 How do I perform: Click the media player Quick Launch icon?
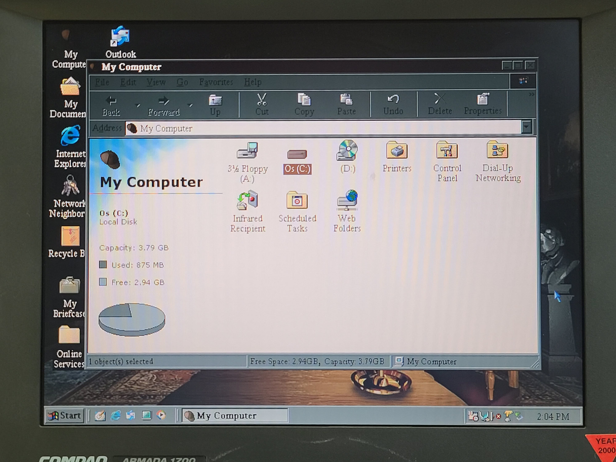161,415
